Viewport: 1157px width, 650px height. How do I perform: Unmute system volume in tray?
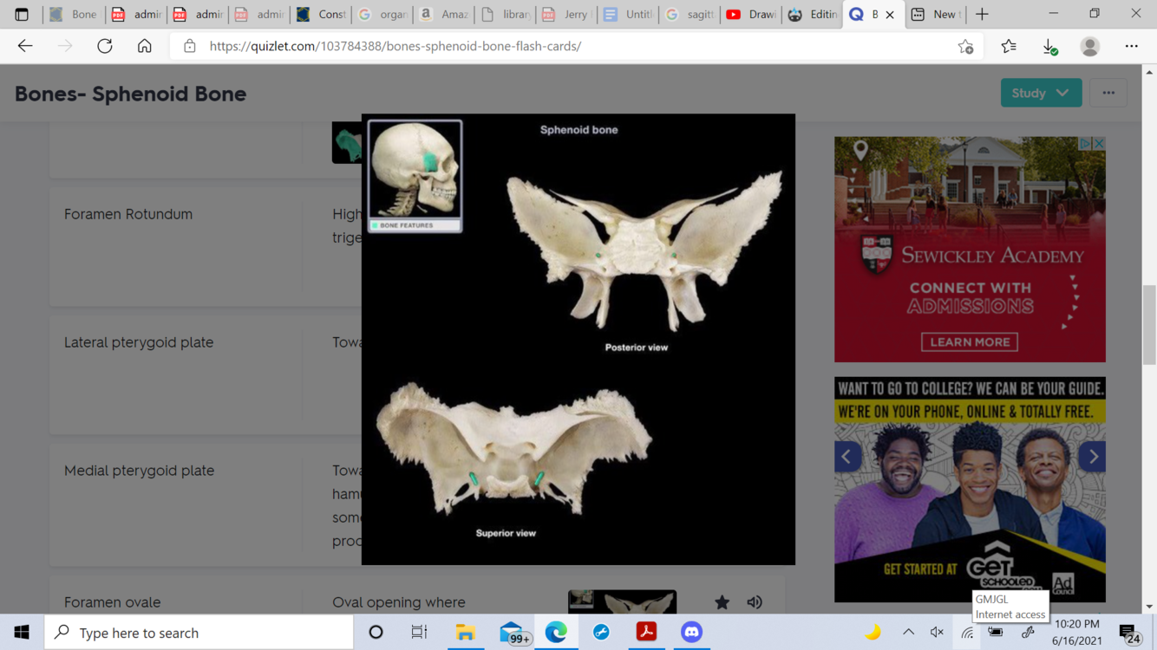click(937, 633)
